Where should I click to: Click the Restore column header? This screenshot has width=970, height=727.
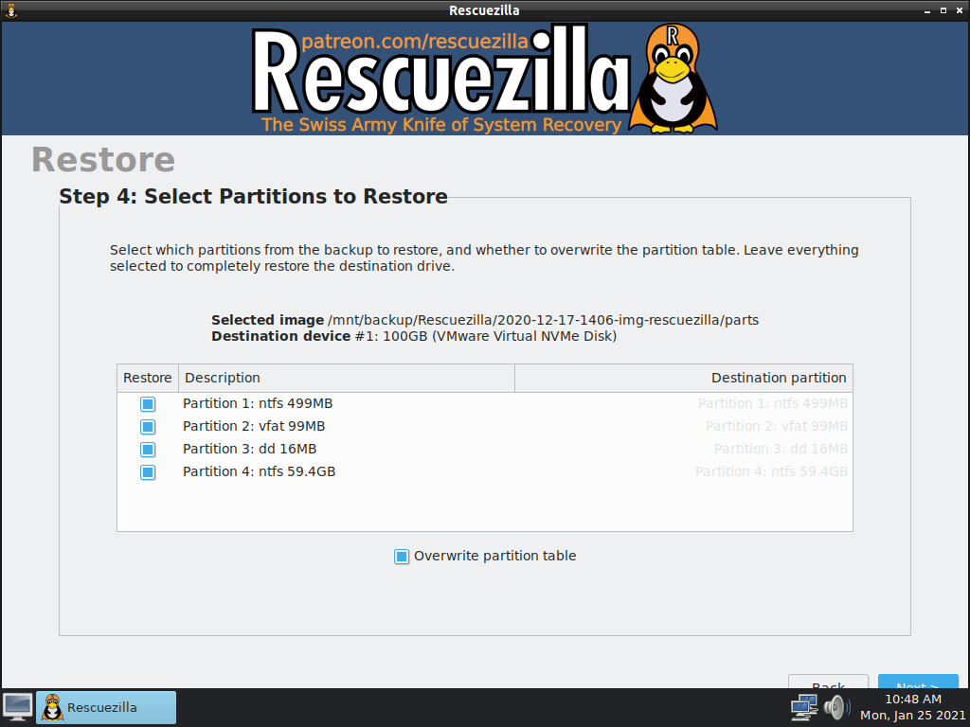click(x=148, y=378)
